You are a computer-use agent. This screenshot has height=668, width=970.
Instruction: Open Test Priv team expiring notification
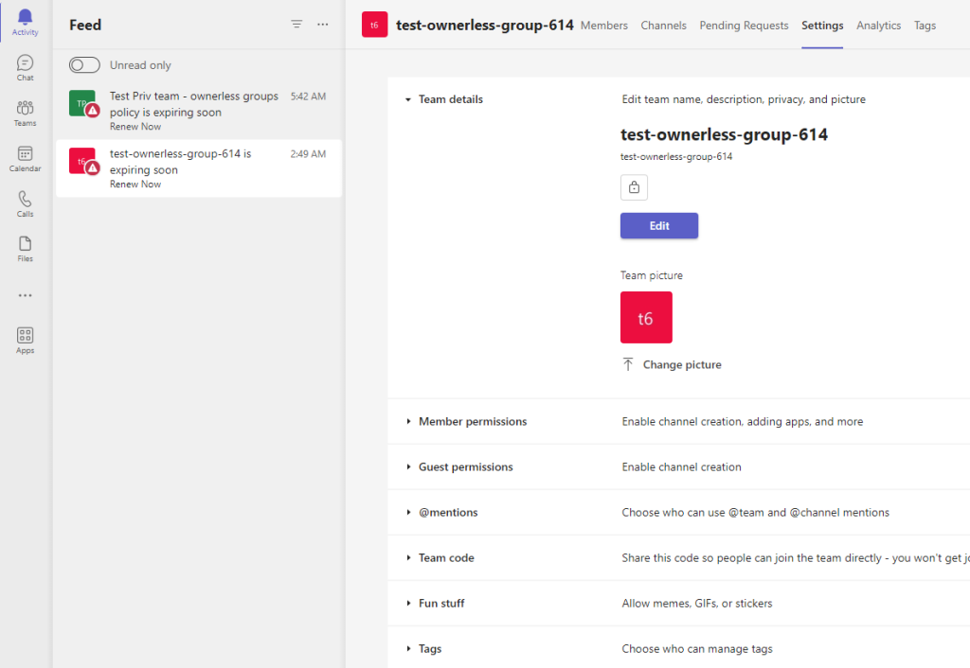[x=199, y=111]
